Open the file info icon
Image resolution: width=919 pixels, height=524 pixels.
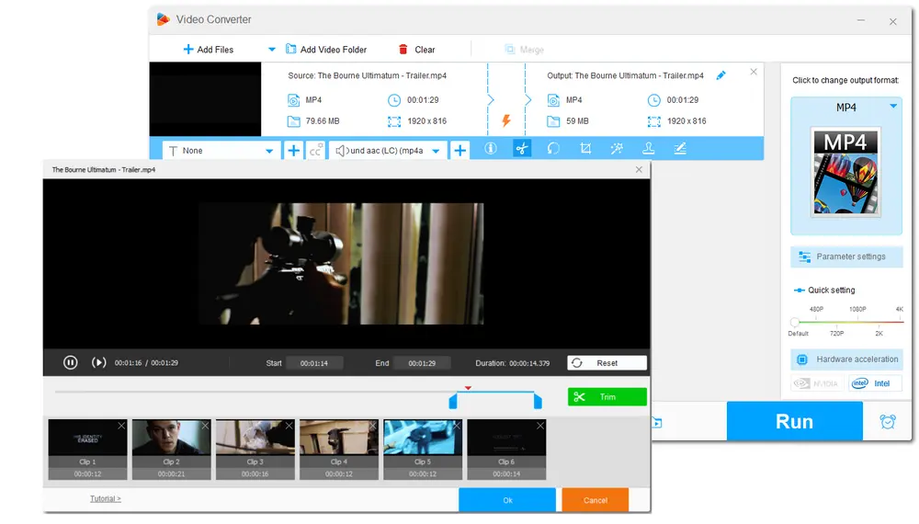[x=491, y=149]
